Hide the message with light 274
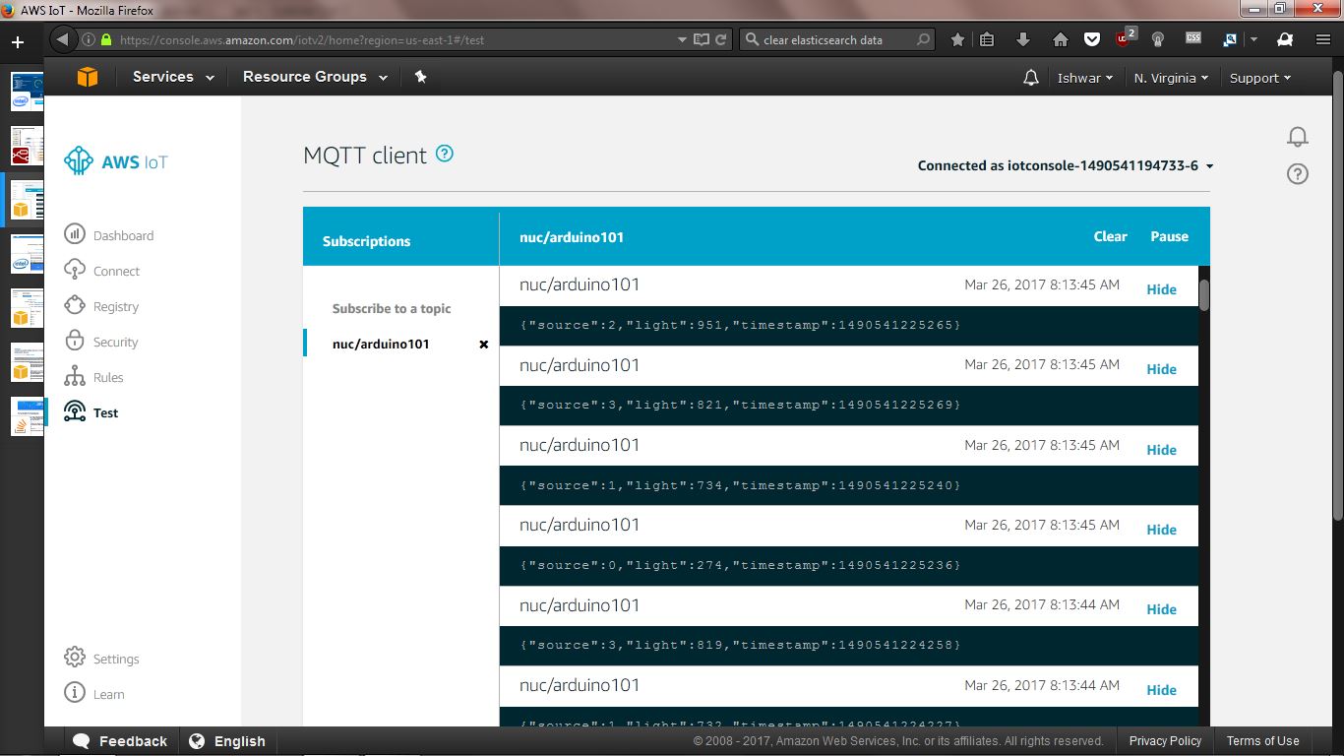This screenshot has width=1344, height=756. (x=1162, y=530)
